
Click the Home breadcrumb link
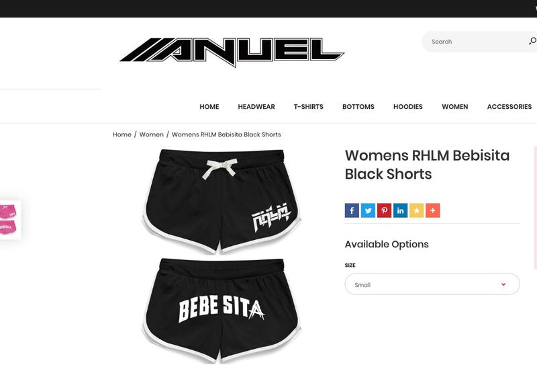[122, 134]
